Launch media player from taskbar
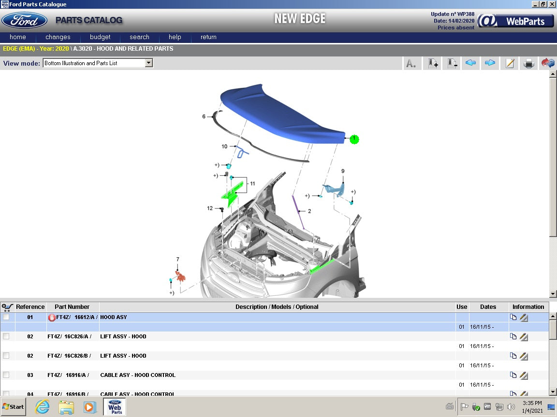 (90, 407)
